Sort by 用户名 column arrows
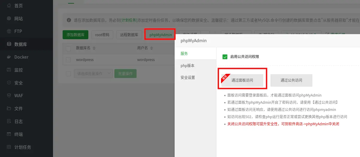 tap(152, 48)
